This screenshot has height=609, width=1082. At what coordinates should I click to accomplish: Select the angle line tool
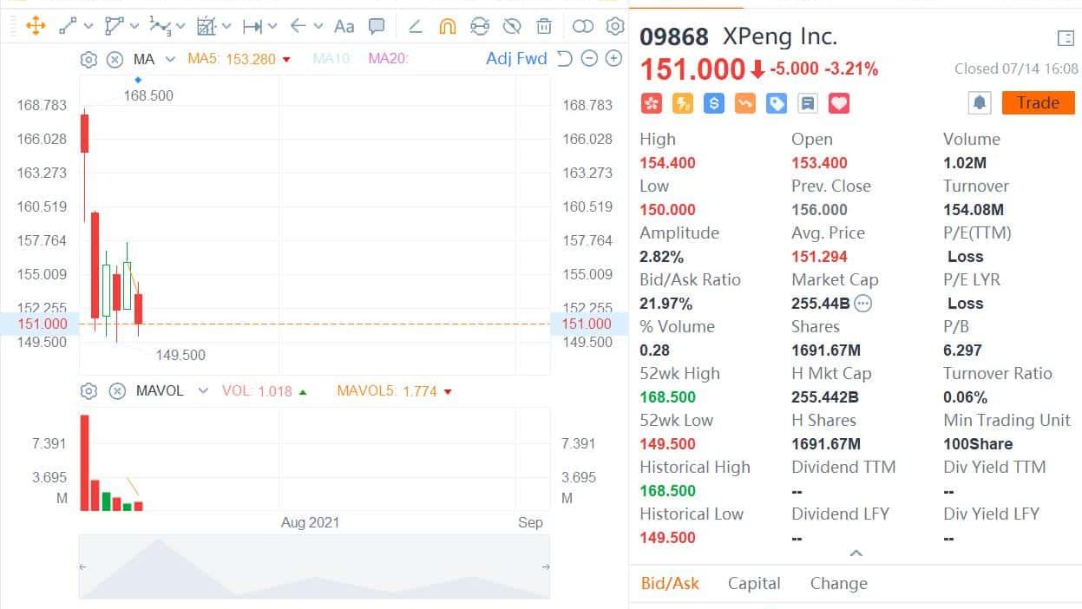click(415, 26)
